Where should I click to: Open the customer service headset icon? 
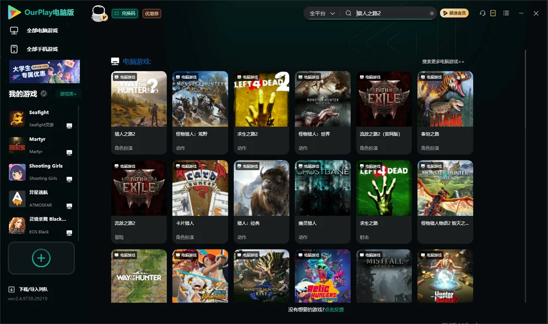[x=482, y=13]
